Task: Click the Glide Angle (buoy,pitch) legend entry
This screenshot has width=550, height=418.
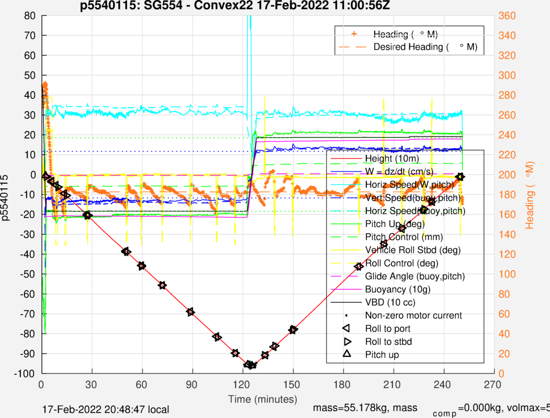Action: click(414, 276)
